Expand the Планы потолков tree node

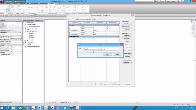(x=26, y=28)
